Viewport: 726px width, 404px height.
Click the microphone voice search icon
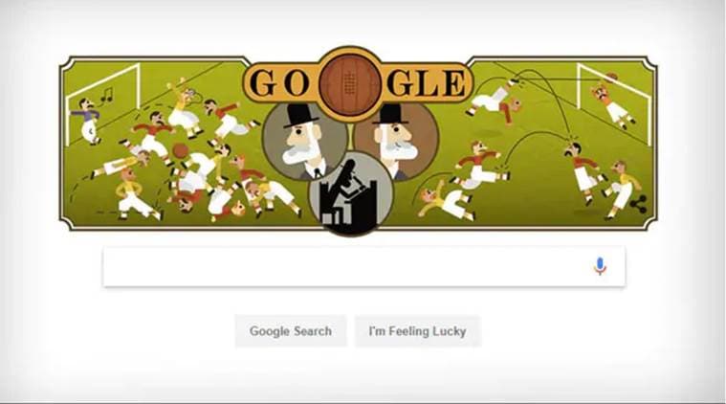coord(600,266)
